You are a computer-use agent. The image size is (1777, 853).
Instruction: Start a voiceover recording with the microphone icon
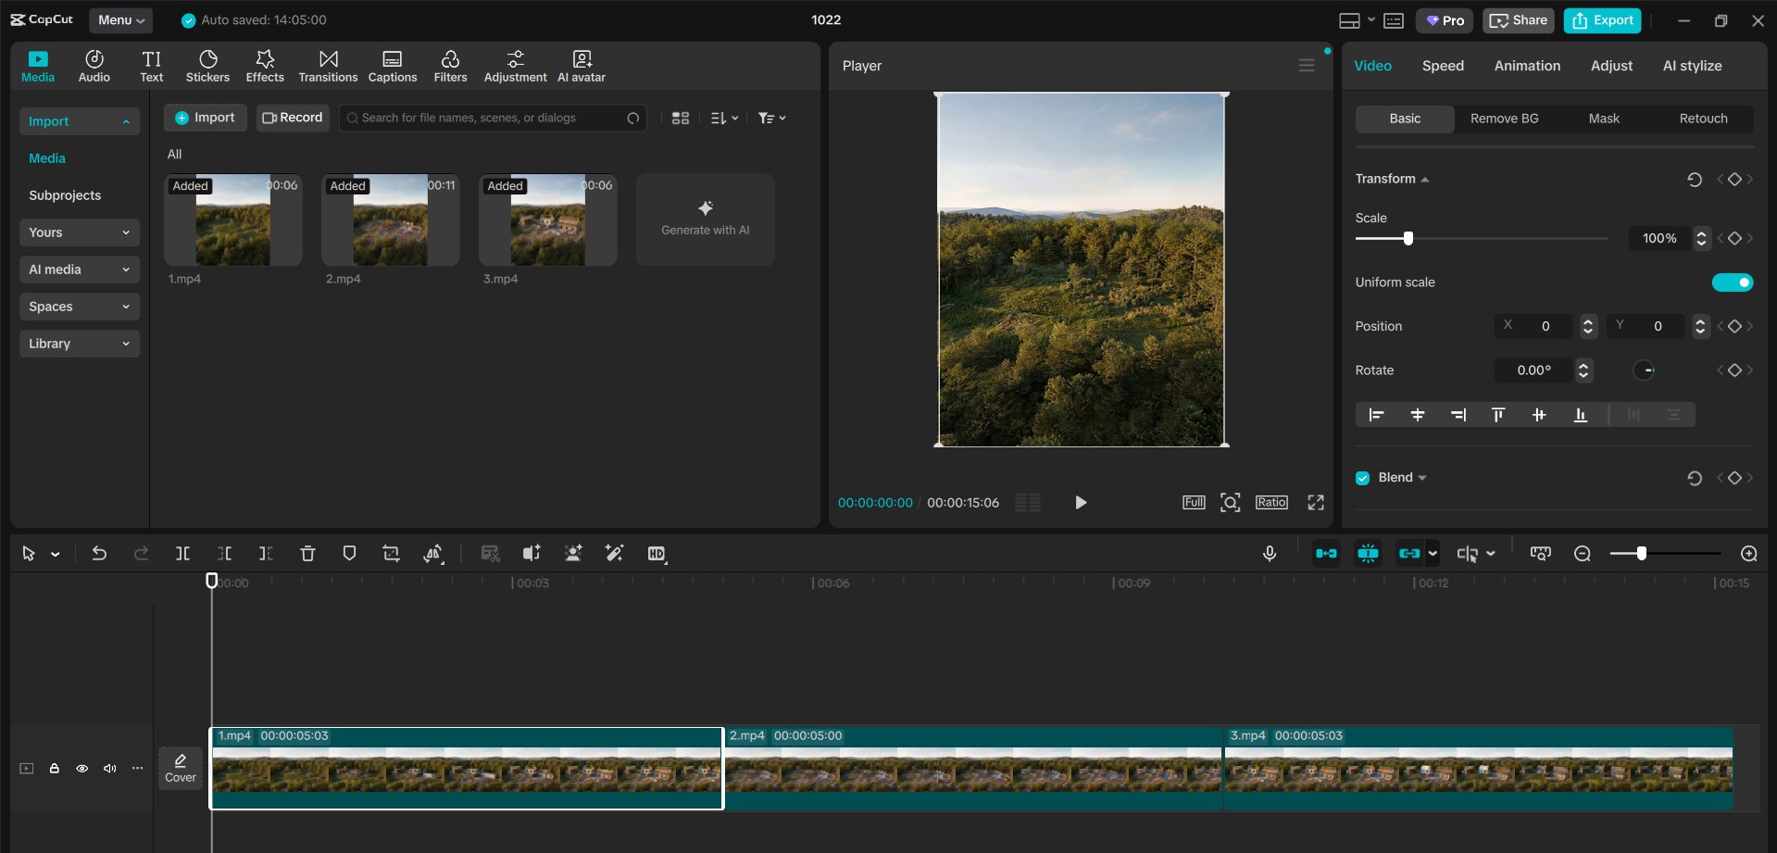(1269, 553)
